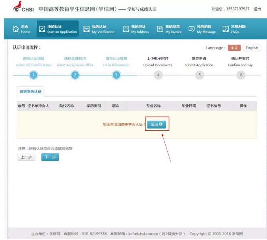
Task: Click step 2 circle Select Acceptance Office
Action: (75, 75)
